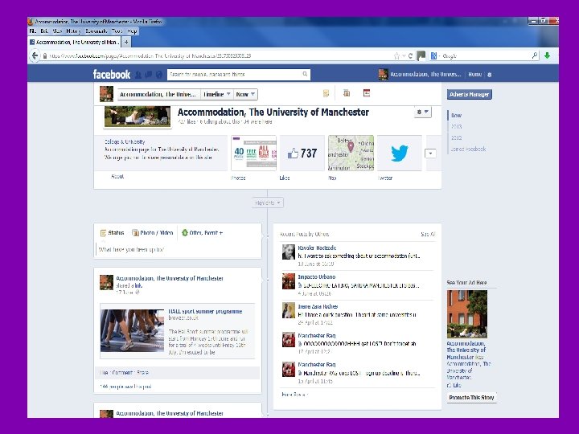Open the Bookmarks menu

(96, 31)
